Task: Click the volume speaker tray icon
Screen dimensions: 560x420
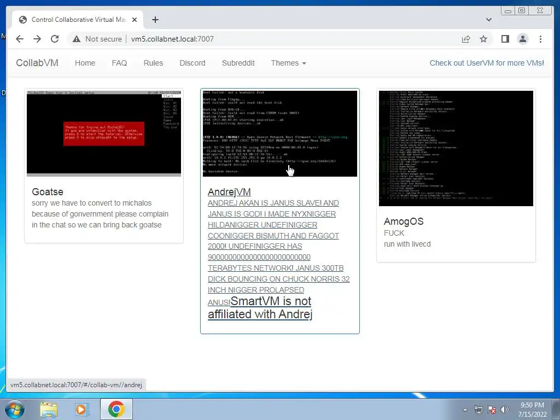Action: point(505,410)
